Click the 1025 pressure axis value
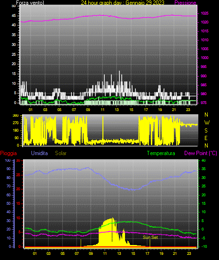This screenshot has width=219, height=260. 204,13
